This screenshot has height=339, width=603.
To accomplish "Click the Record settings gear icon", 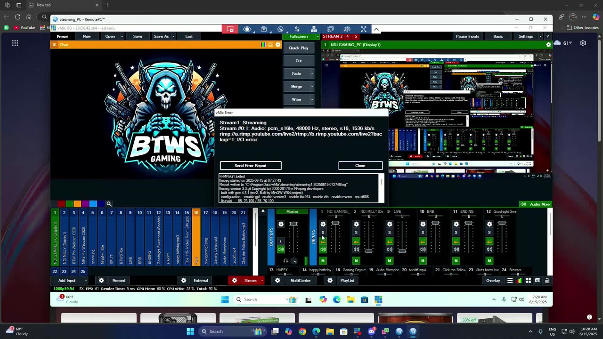I will click(x=101, y=281).
